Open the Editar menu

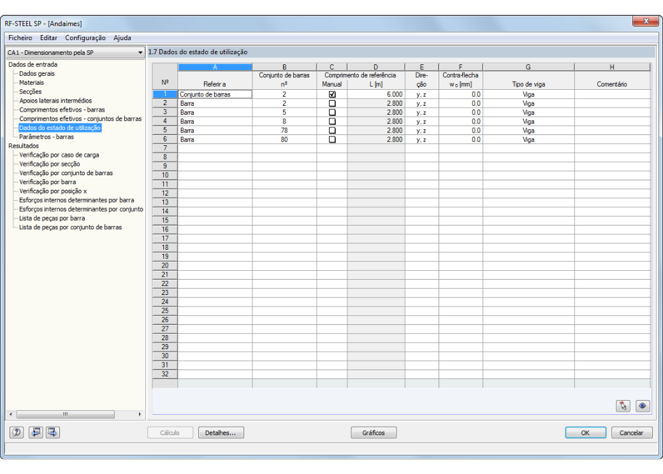click(x=48, y=38)
